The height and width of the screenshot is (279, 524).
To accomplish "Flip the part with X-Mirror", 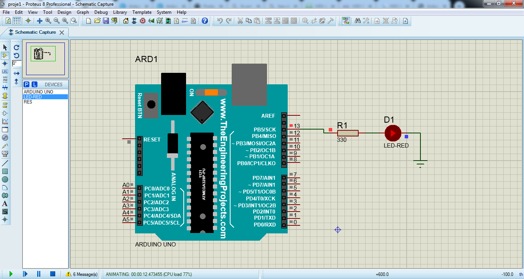I will pos(16,73).
